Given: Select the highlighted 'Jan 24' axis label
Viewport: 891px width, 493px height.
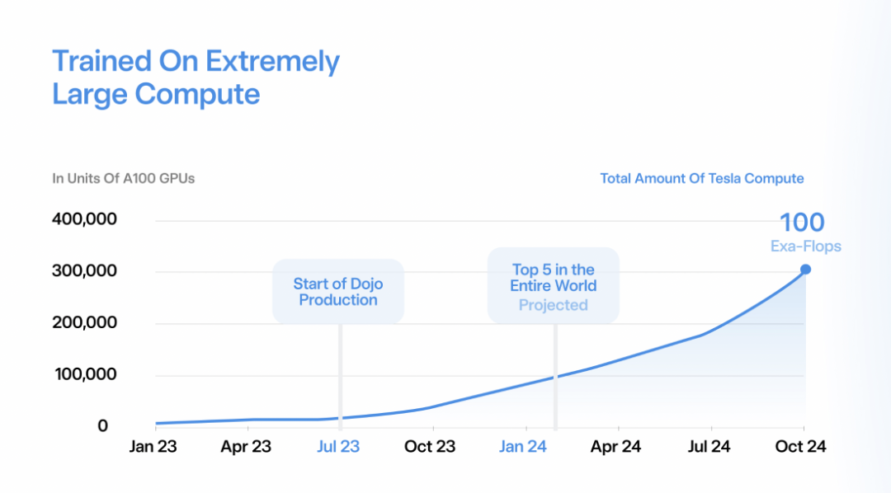Looking at the screenshot, I should [x=523, y=447].
